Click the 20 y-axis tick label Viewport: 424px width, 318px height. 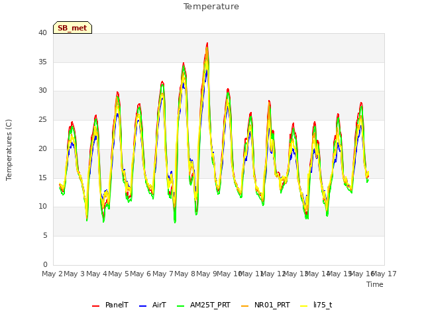(x=42, y=148)
